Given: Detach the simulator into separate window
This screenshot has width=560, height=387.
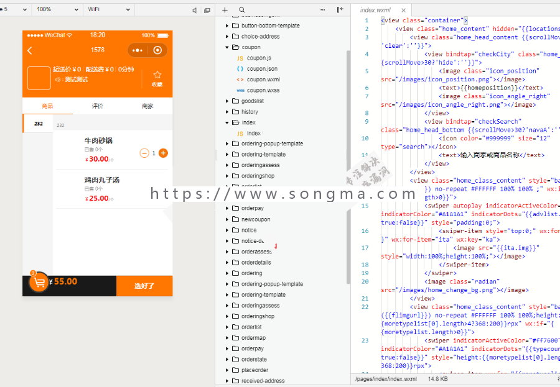Looking at the screenshot, I should tap(207, 10).
